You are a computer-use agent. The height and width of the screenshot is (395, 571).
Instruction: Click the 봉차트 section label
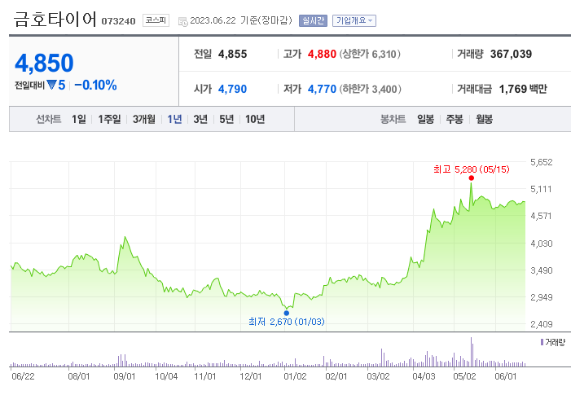(393, 119)
